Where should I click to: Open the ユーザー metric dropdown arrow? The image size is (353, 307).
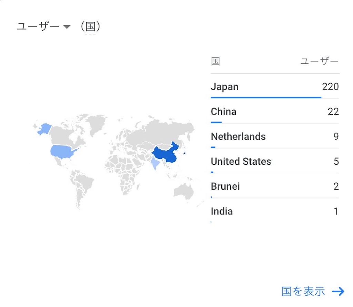67,27
